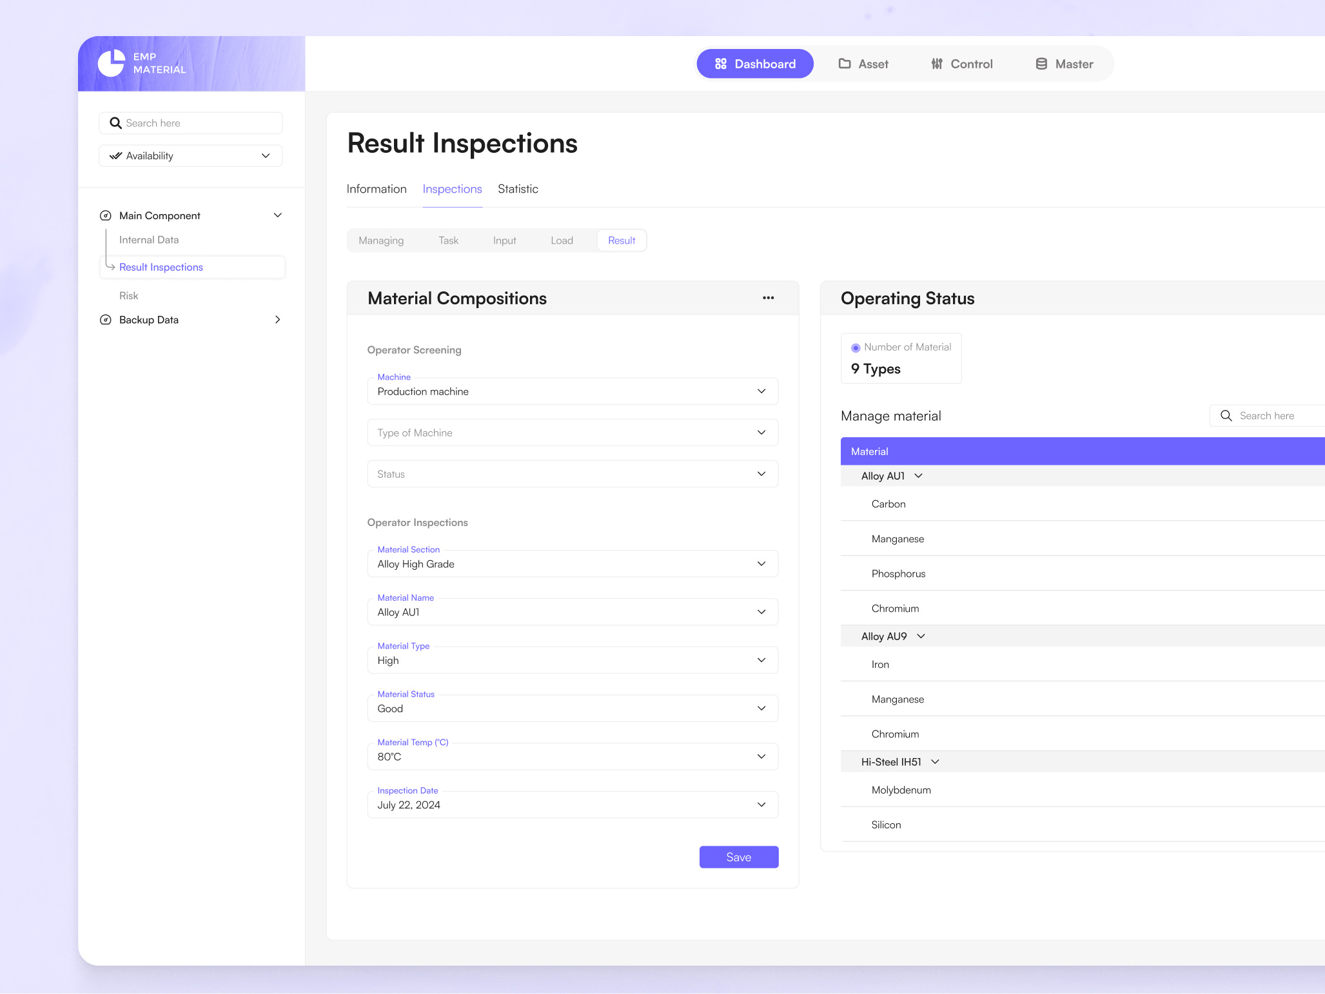Click the Master database icon
Image resolution: width=1325 pixels, height=994 pixels.
point(1041,64)
